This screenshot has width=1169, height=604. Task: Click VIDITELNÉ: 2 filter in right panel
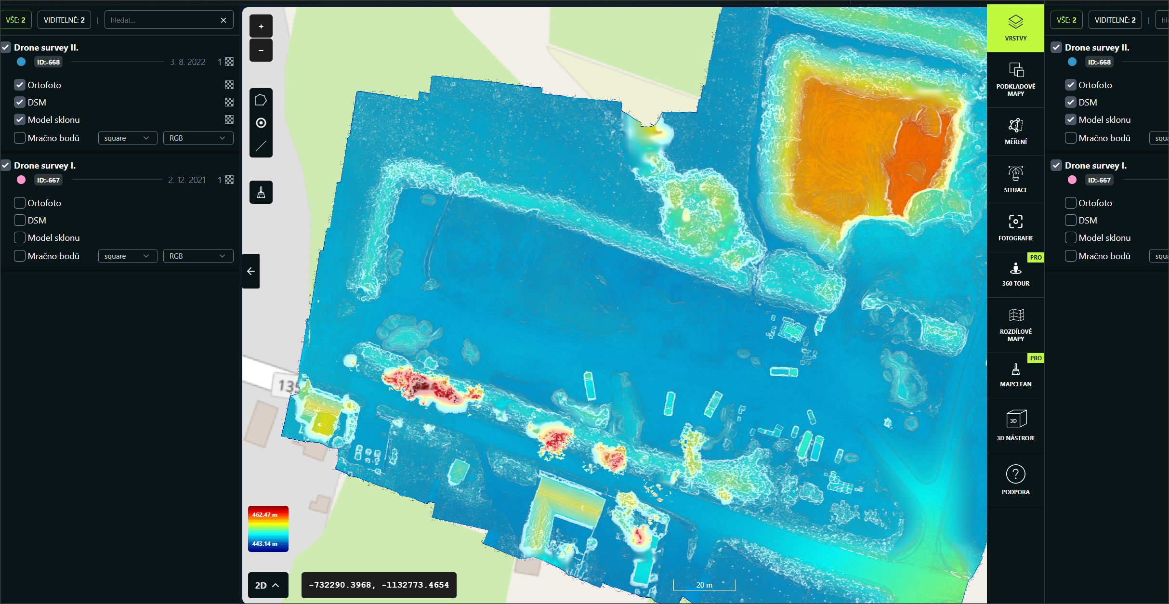click(1115, 20)
